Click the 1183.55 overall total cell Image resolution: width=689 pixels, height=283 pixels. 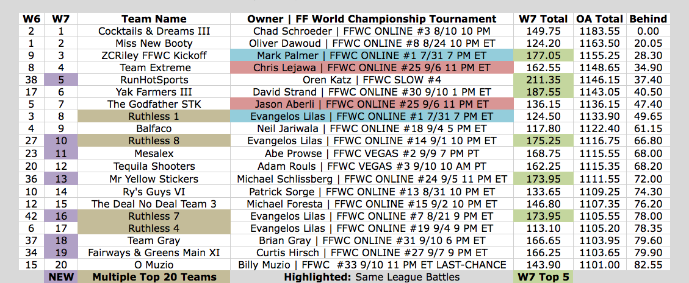pyautogui.click(x=599, y=31)
